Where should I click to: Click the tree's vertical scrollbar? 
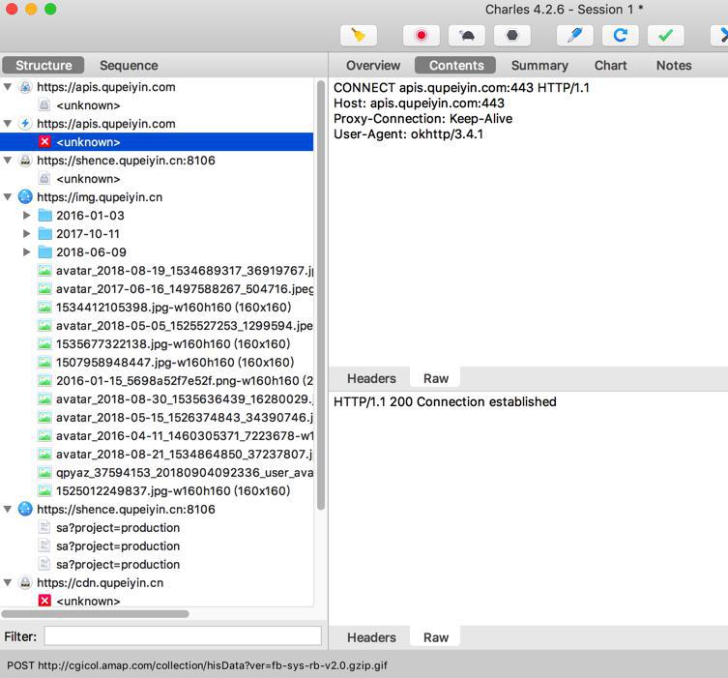pos(320,295)
